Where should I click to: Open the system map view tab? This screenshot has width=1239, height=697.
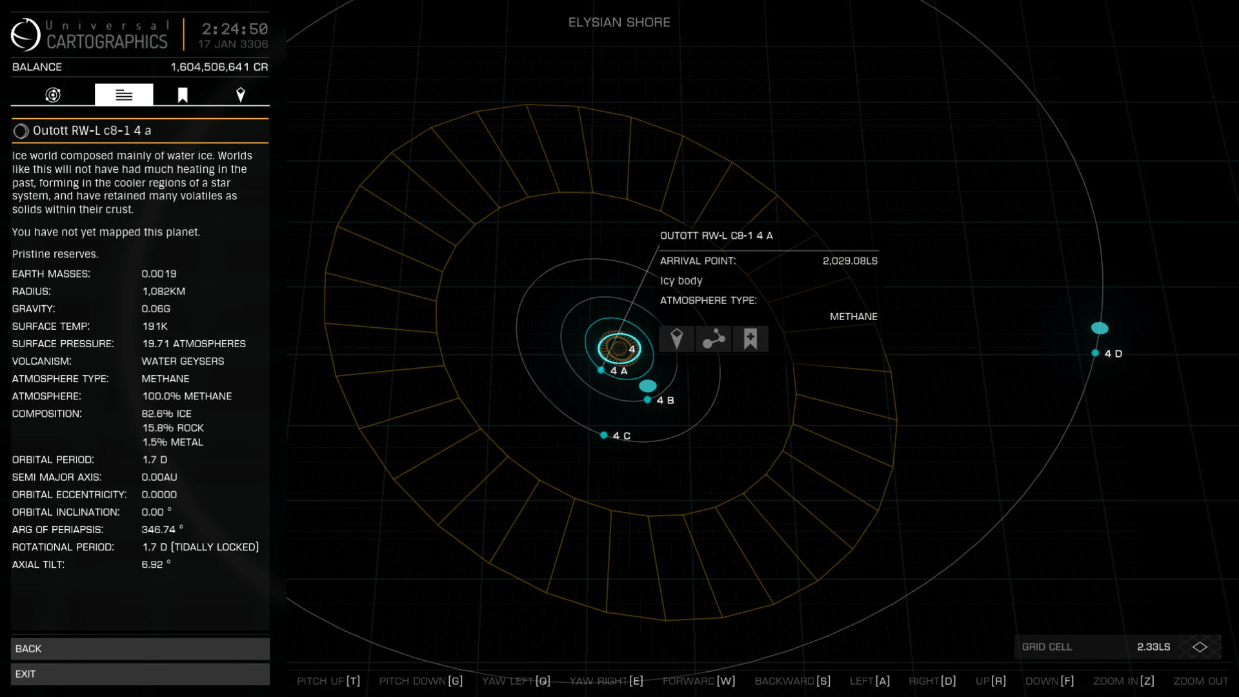(53, 95)
